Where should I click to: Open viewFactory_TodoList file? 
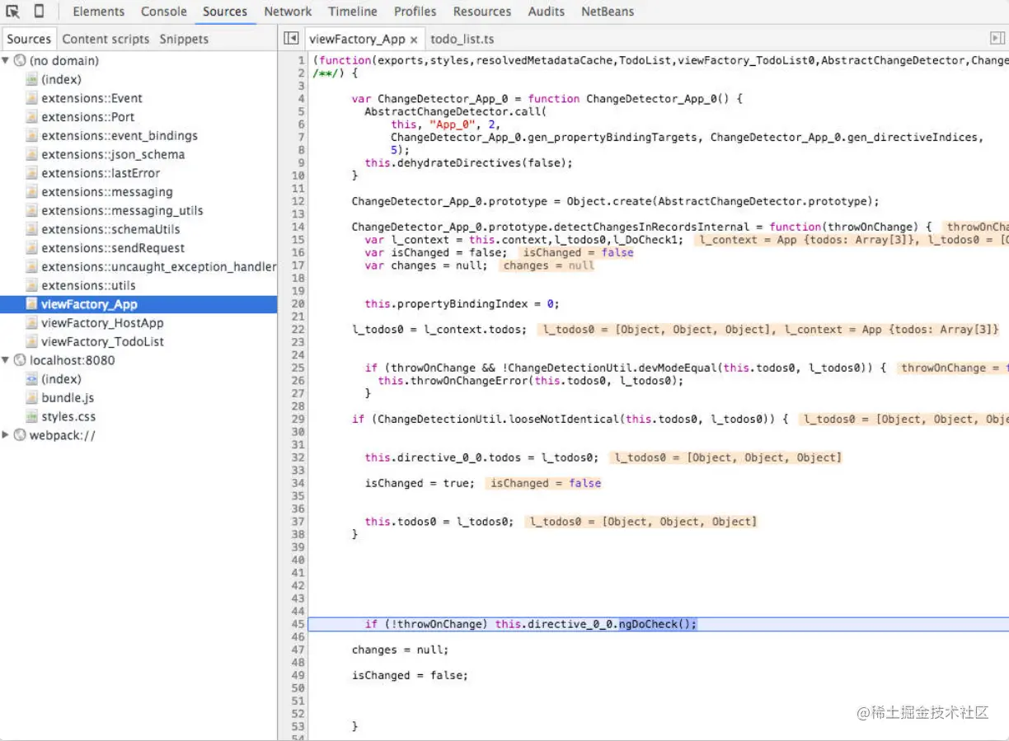(x=102, y=341)
